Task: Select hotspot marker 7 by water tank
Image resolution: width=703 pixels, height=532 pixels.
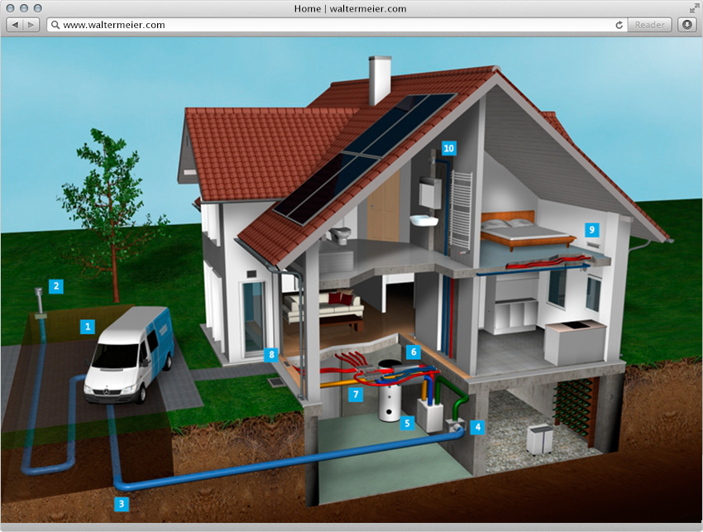Action: pyautogui.click(x=356, y=395)
